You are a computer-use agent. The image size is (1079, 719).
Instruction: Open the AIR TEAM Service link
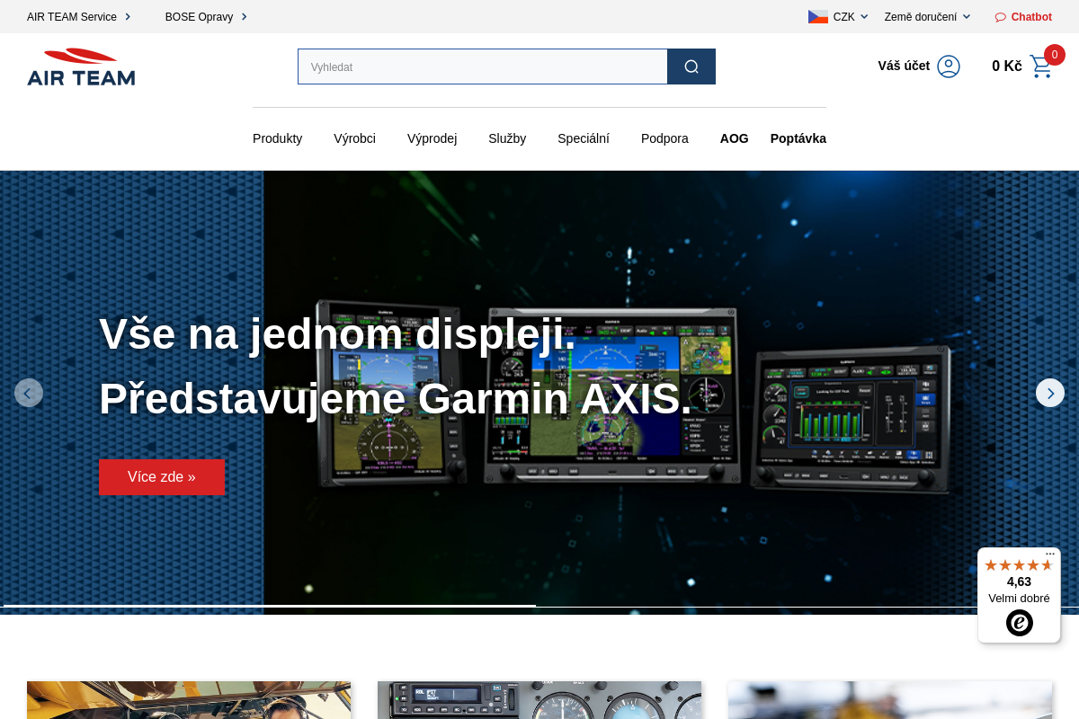tap(79, 17)
